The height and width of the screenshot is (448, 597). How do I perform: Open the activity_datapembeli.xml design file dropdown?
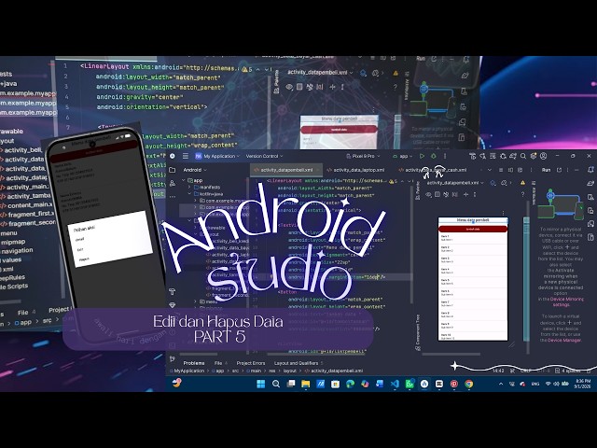tap(454, 183)
